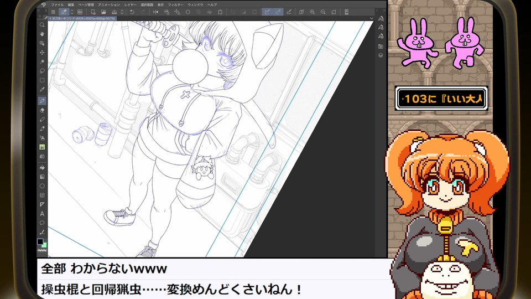Select the green Decoration tool
The width and height of the screenshot is (531, 299).
(42, 147)
